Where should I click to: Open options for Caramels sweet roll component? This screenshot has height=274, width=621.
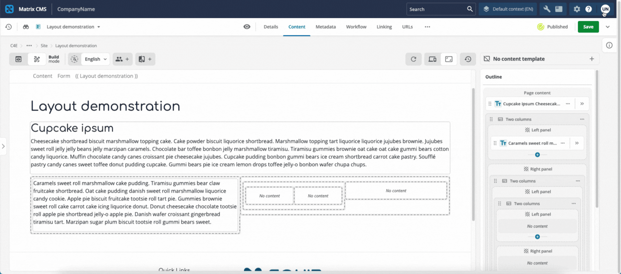(x=563, y=143)
